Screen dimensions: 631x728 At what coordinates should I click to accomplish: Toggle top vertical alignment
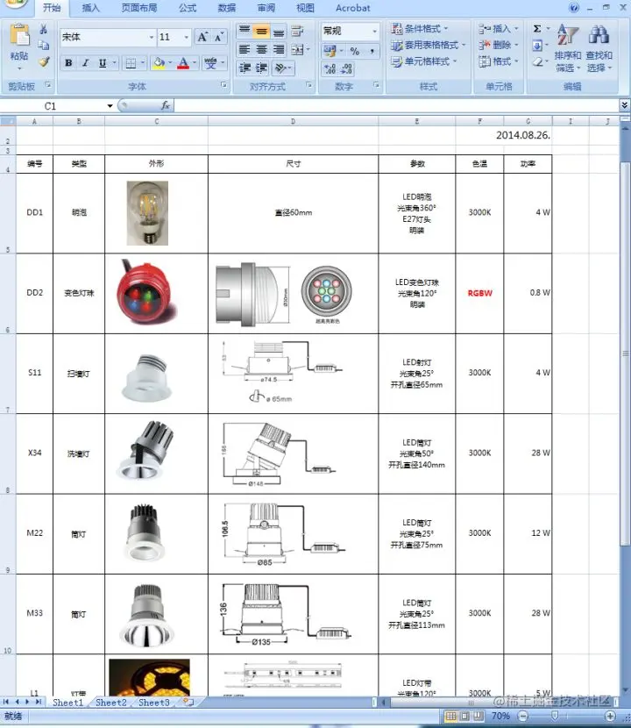click(244, 31)
